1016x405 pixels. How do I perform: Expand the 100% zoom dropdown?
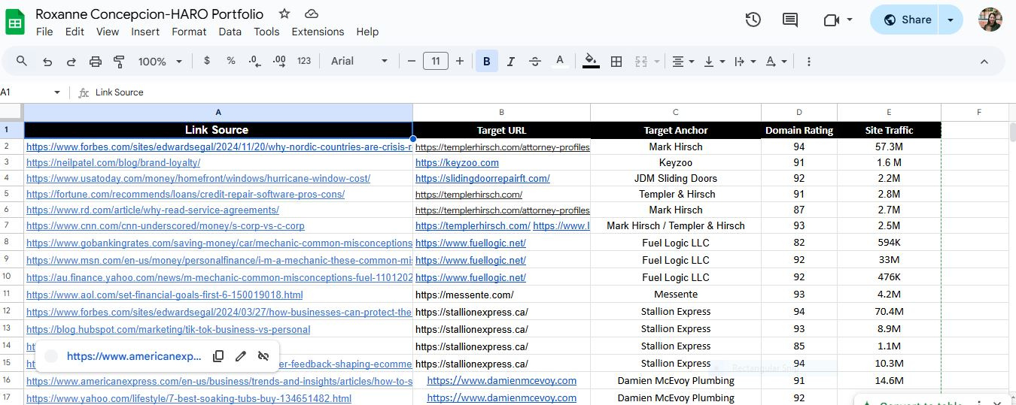(159, 62)
